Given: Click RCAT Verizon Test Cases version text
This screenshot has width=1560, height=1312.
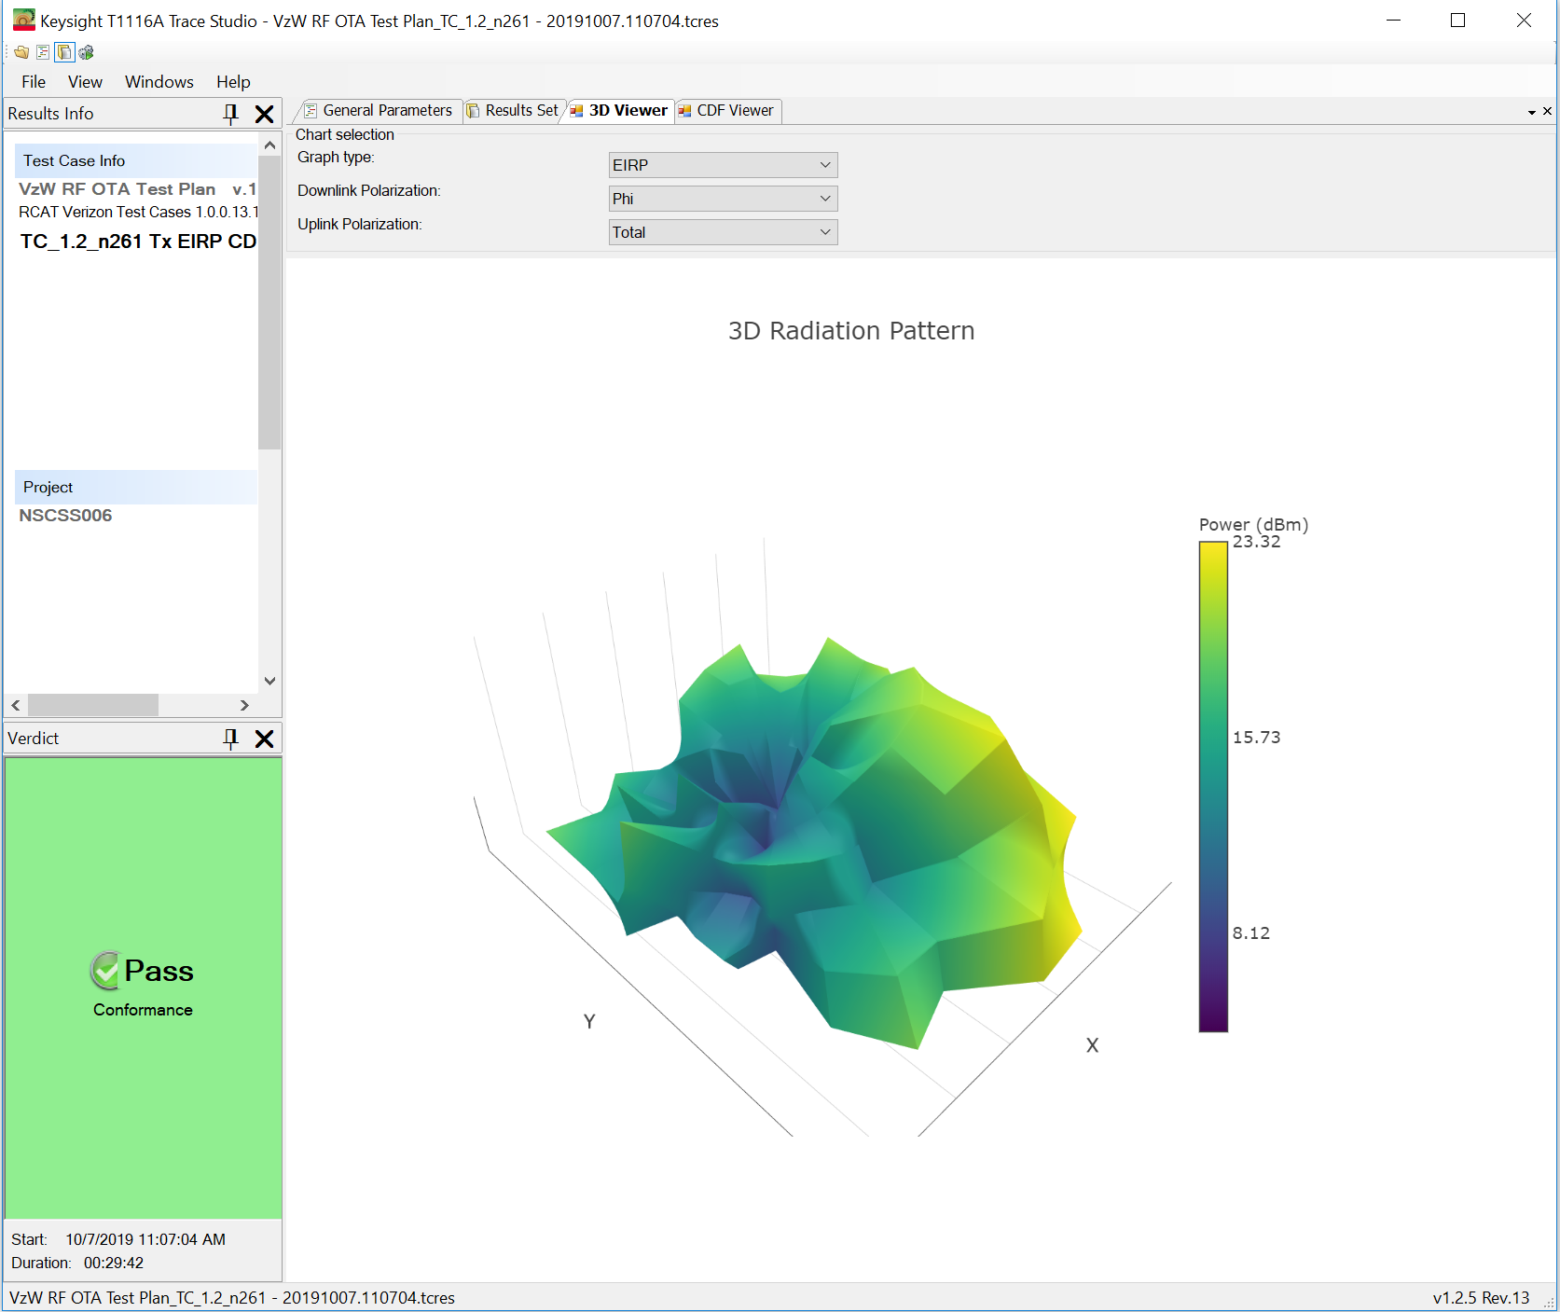Looking at the screenshot, I should [x=138, y=213].
